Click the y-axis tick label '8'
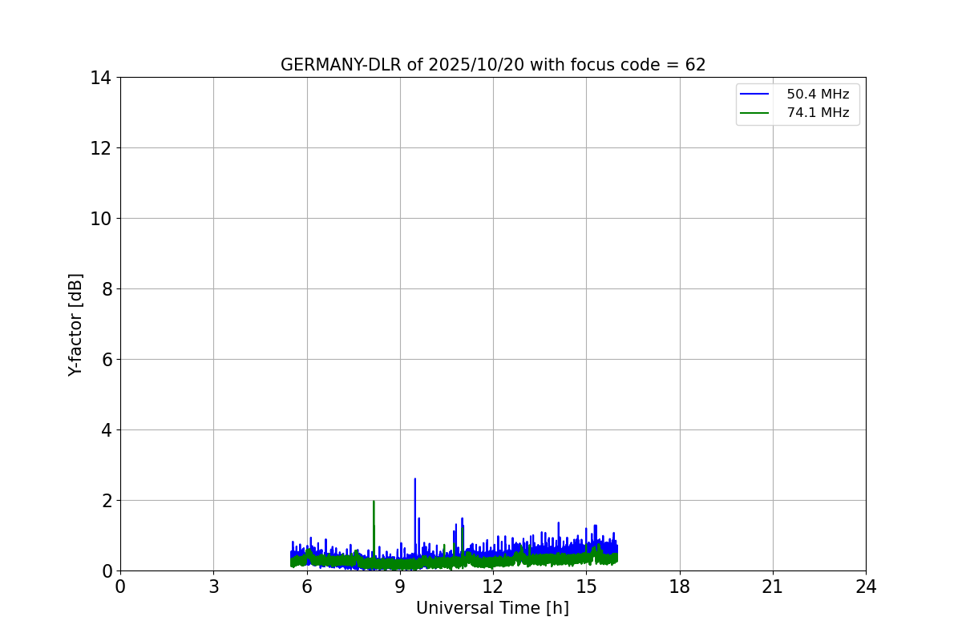 [x=106, y=289]
